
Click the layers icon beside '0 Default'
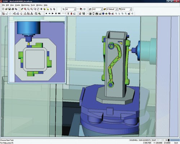pos(105,9)
